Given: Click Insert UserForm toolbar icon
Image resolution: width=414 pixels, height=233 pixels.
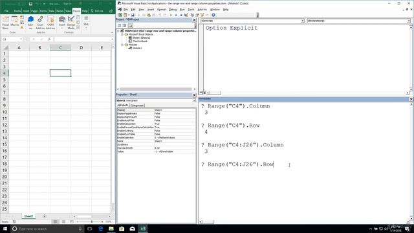Looking at the screenshot, I should pos(125,15).
